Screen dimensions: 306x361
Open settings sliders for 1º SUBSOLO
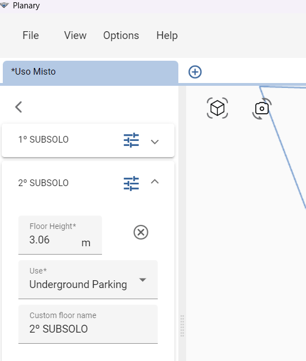tap(131, 140)
